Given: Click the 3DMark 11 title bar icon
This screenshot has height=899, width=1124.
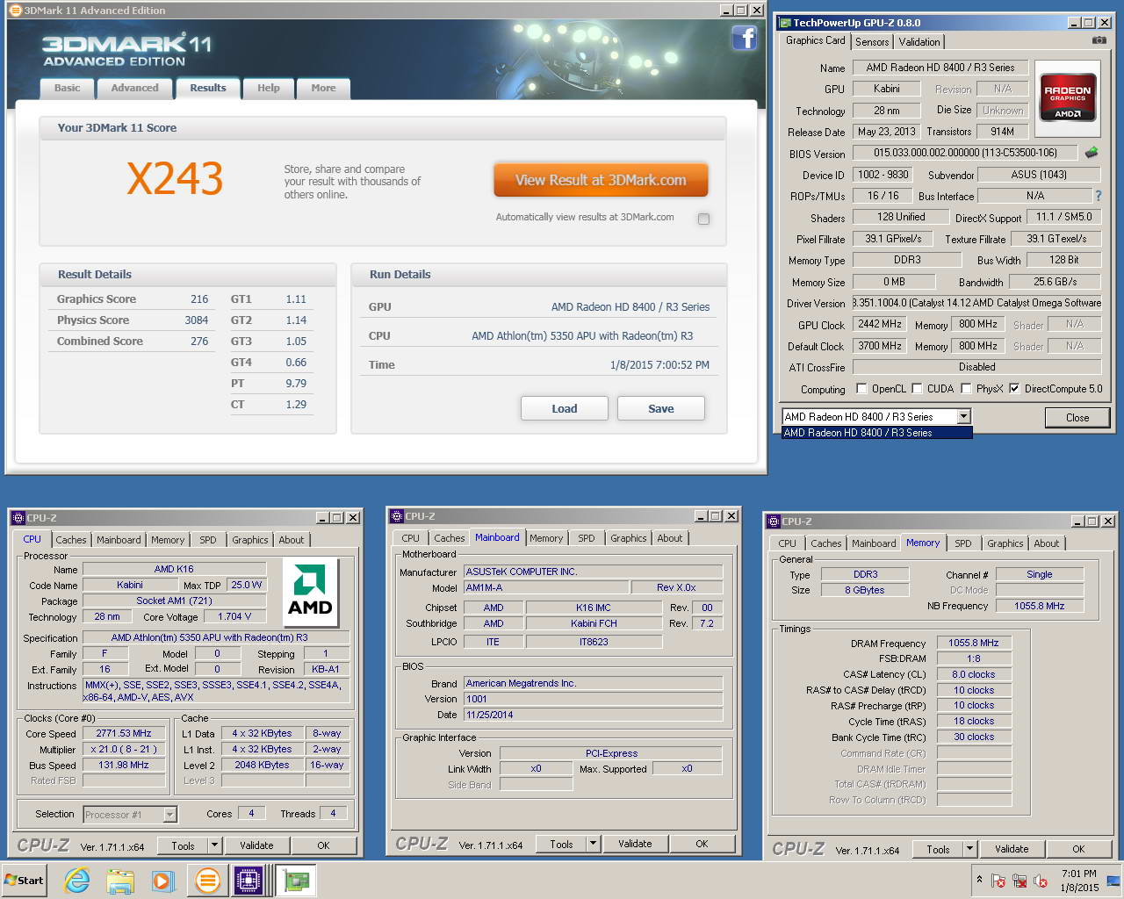Looking at the screenshot, I should pyautogui.click(x=15, y=11).
